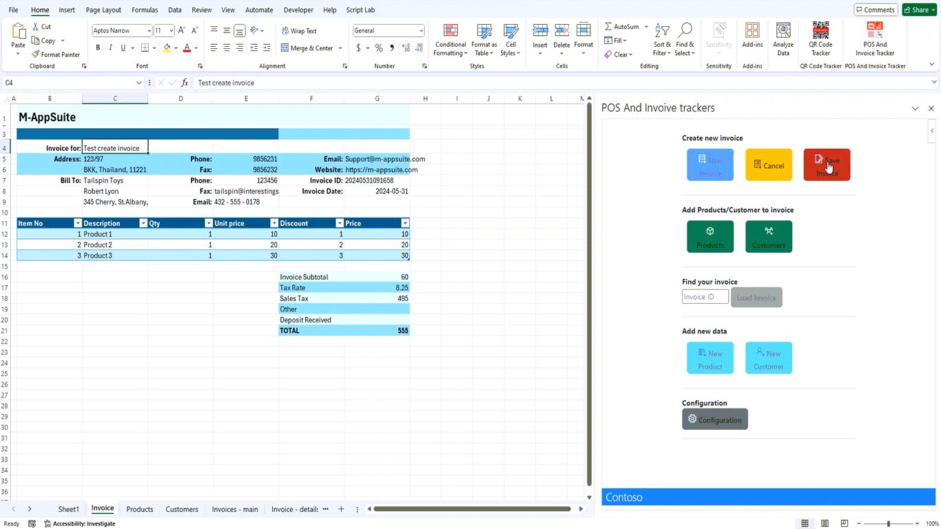941x529 pixels.
Task: Open the Page Layout ribbon tab
Action: click(x=103, y=10)
